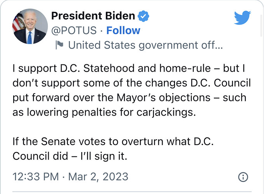Click the Mar 2, 2023 date
The height and width of the screenshot is (194, 264).
98,177
